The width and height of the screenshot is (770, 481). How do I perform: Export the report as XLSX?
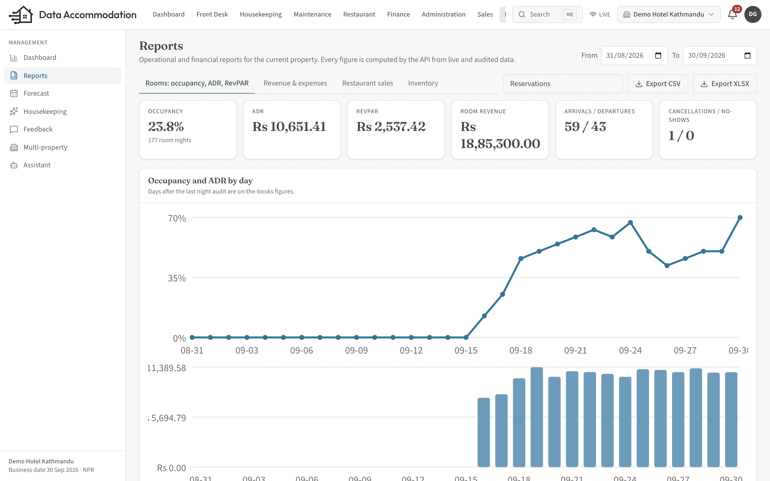click(x=725, y=84)
